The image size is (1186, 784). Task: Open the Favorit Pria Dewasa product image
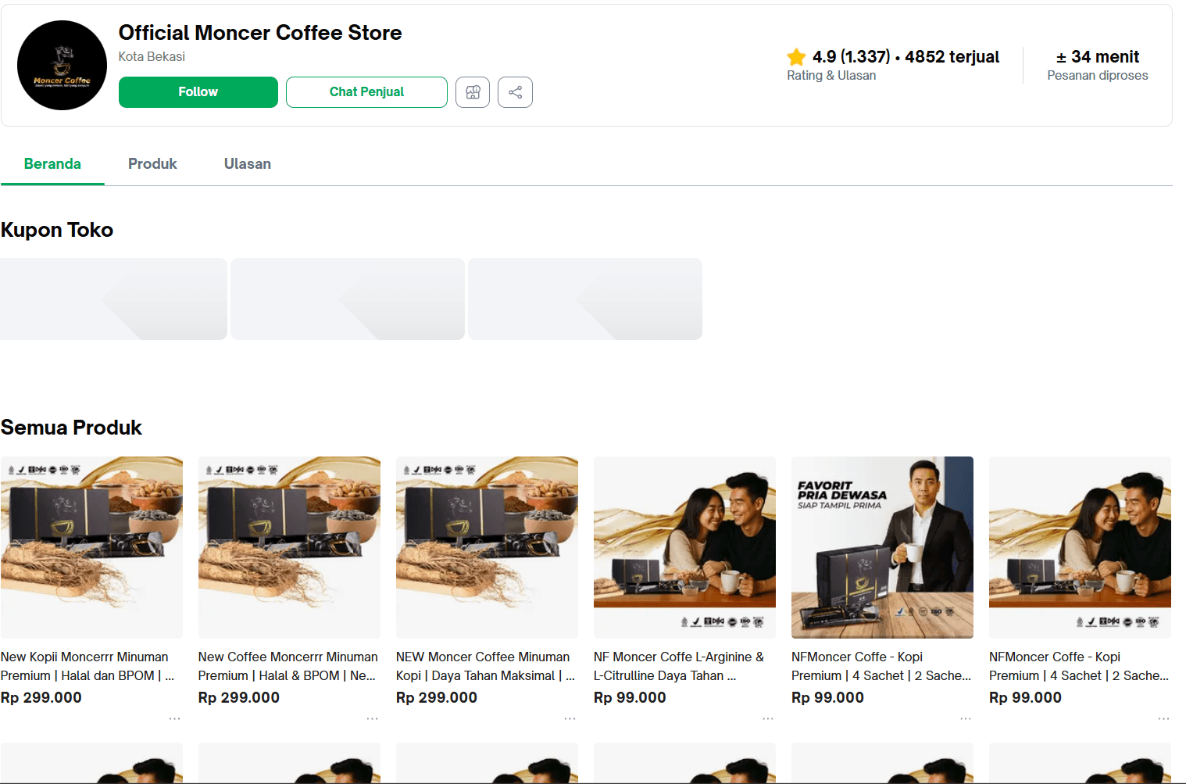tap(882, 547)
